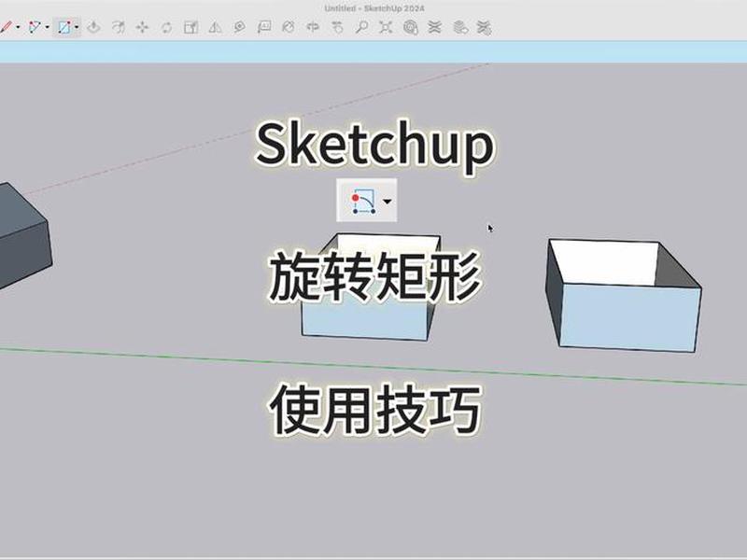
Task: Select the Text label tool
Action: point(264,27)
